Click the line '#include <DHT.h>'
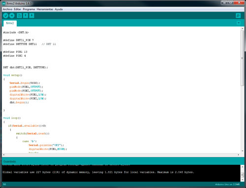 pyautogui.click(x=16, y=33)
